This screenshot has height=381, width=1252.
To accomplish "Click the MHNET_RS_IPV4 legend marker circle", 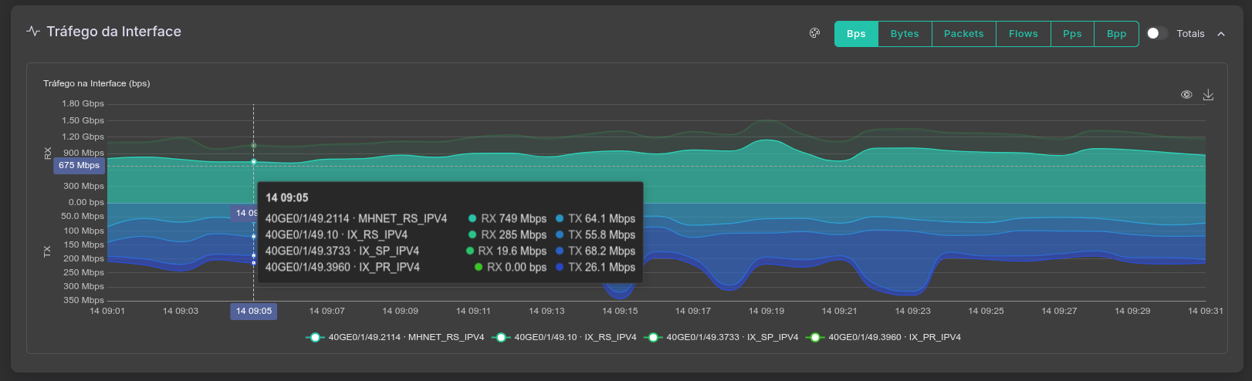I will pyautogui.click(x=315, y=338).
